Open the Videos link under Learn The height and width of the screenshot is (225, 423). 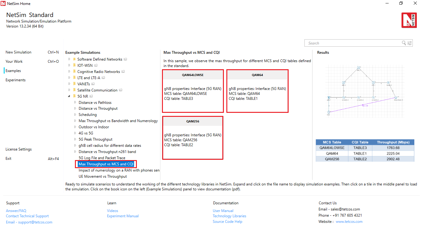point(113,211)
